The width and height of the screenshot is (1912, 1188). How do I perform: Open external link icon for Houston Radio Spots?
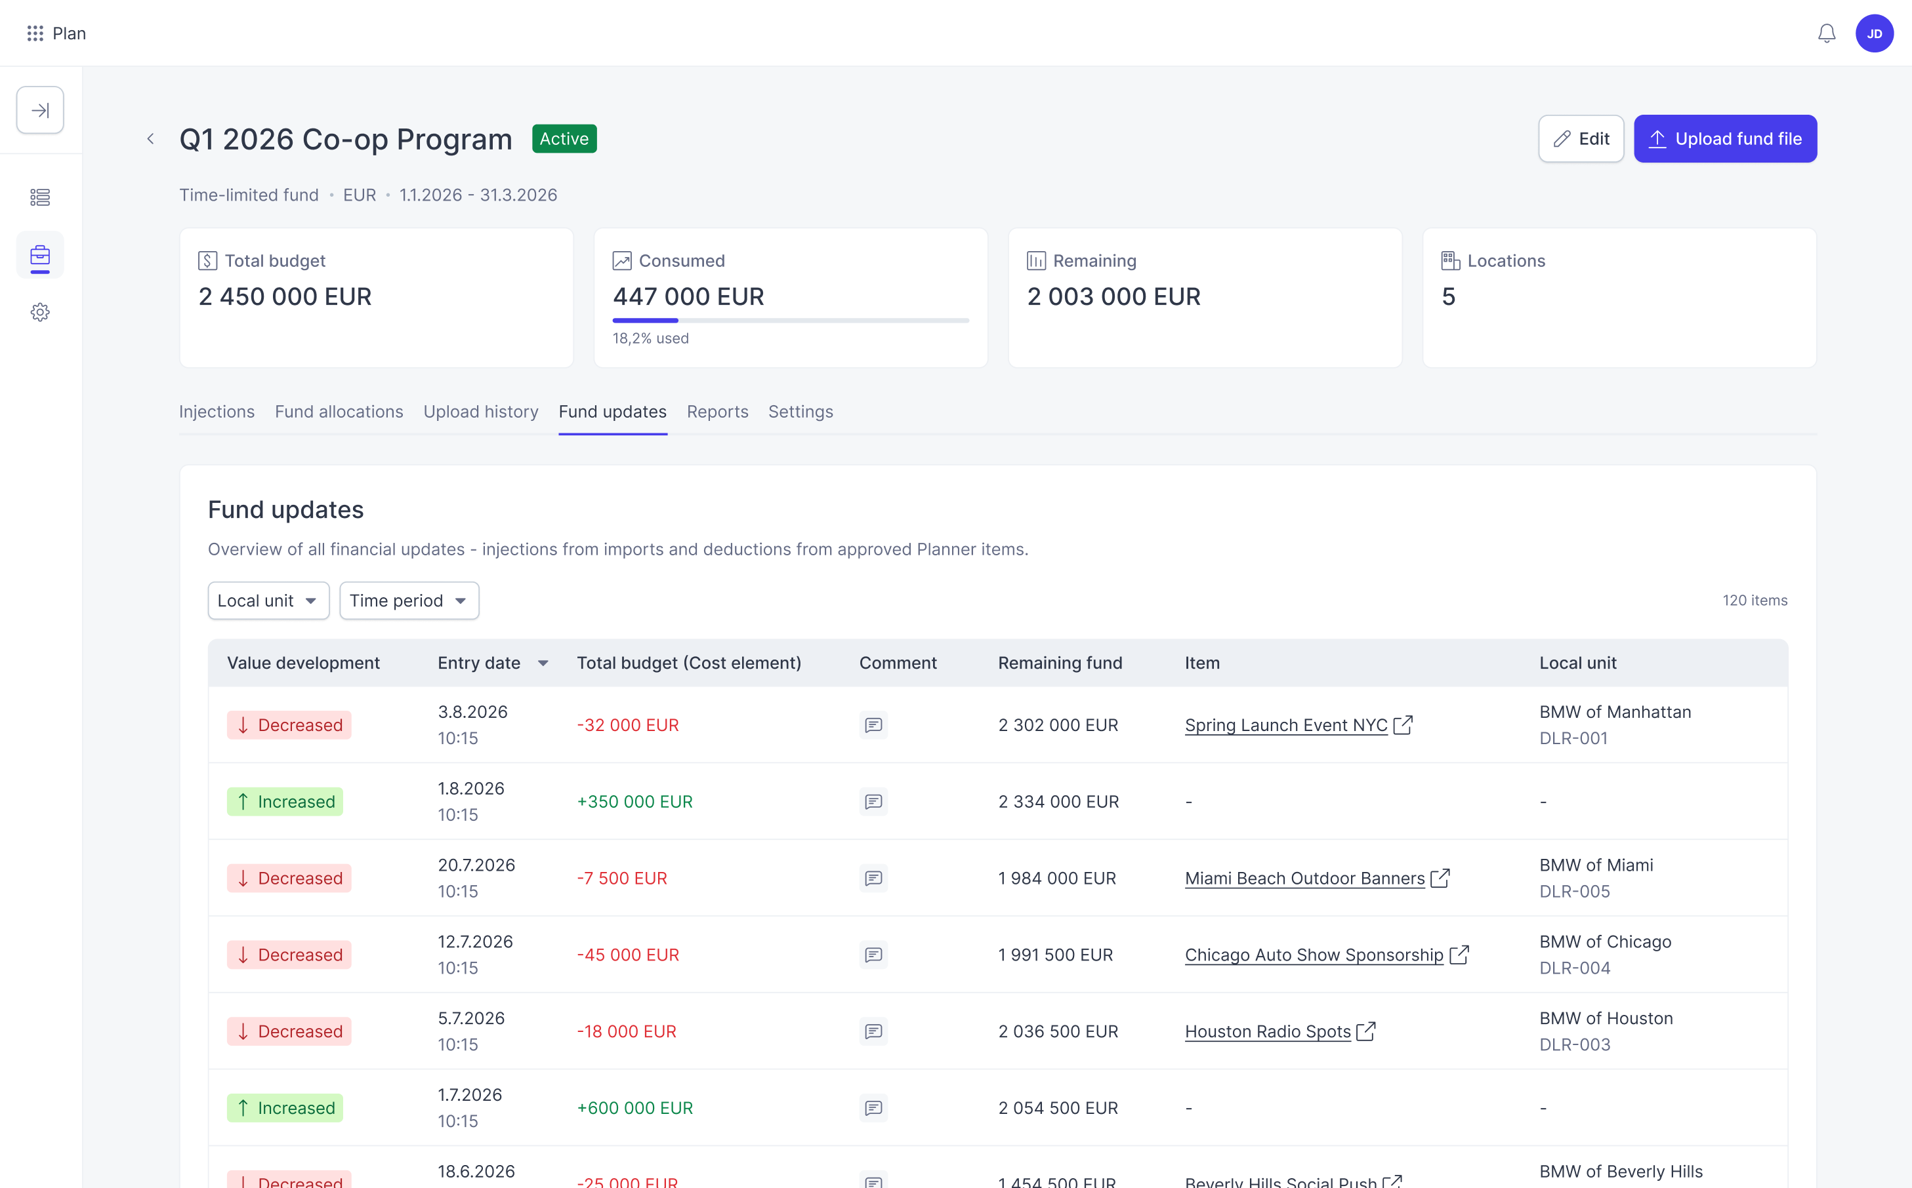point(1366,1031)
